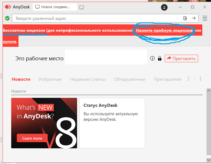Screen dimensions: 211x164
Task: Click the padlock icon beside the workplace ID
Action: 160,58
